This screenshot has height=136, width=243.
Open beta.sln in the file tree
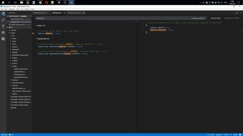pyautogui.click(x=13, y=108)
